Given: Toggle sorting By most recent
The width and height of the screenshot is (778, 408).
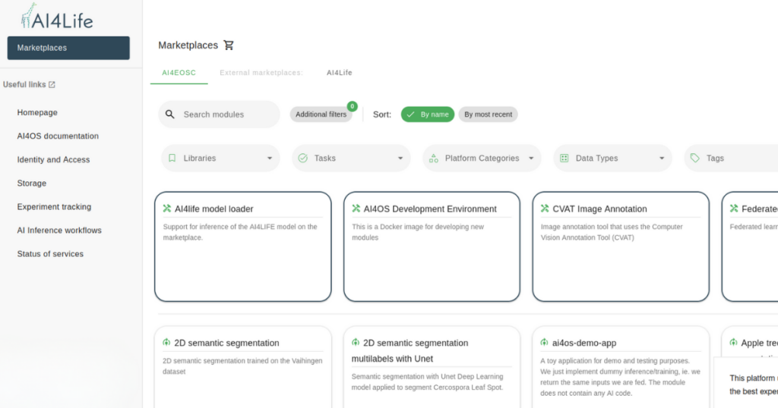Looking at the screenshot, I should click(488, 115).
